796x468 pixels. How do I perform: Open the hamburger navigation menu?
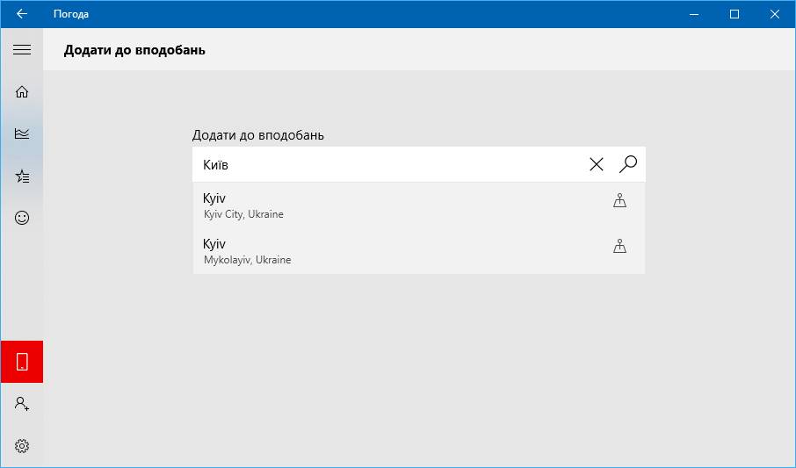click(x=22, y=49)
